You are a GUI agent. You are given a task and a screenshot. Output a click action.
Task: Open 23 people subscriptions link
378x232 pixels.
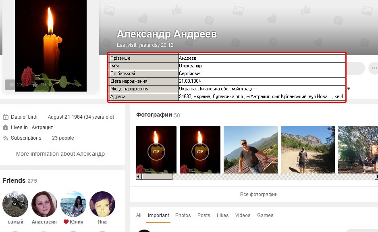(63, 138)
